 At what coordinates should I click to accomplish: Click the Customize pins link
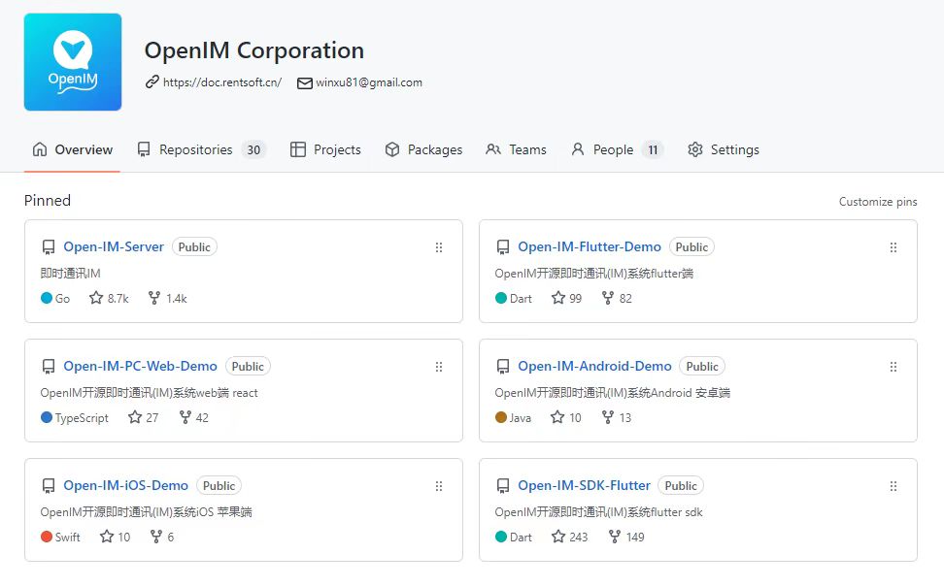coord(878,202)
